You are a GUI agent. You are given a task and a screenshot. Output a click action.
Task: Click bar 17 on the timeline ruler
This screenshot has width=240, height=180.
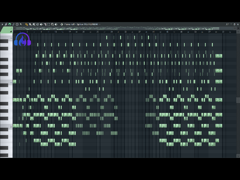(x=69, y=31)
